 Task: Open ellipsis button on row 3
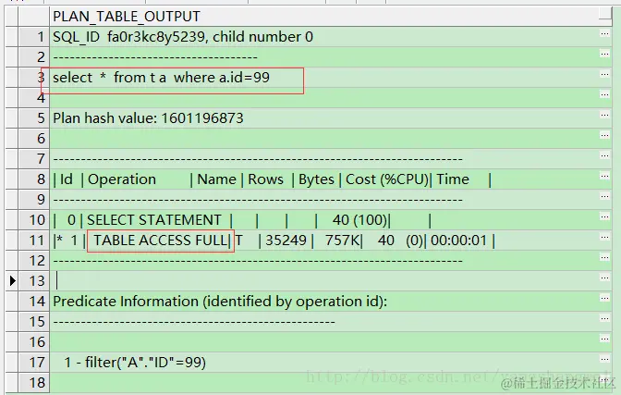pos(604,75)
